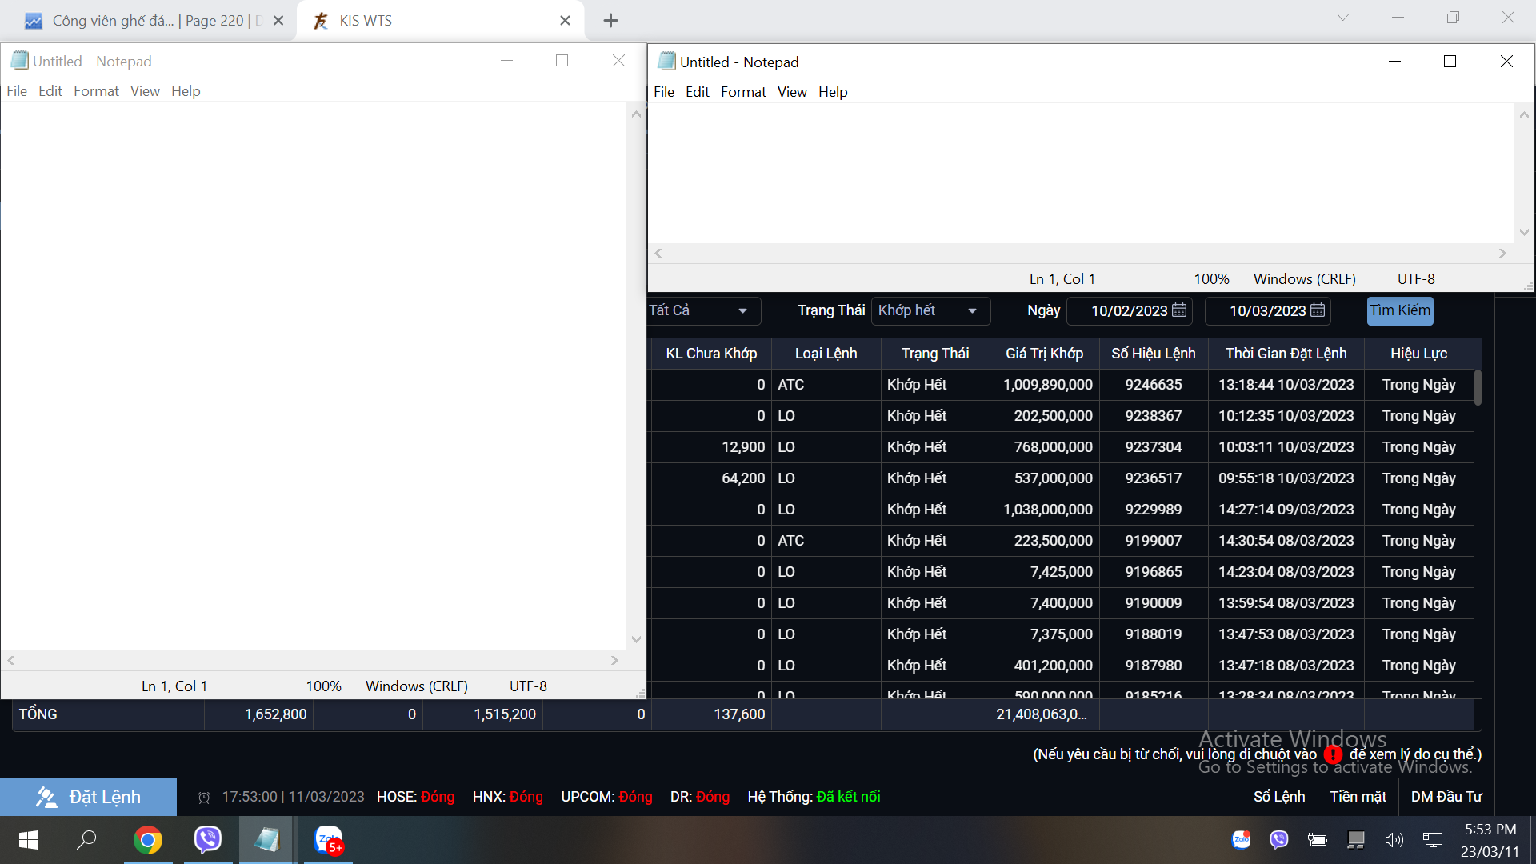This screenshot has width=1536, height=864.
Task: Open the Sổ Lệnh order book
Action: click(x=1278, y=797)
